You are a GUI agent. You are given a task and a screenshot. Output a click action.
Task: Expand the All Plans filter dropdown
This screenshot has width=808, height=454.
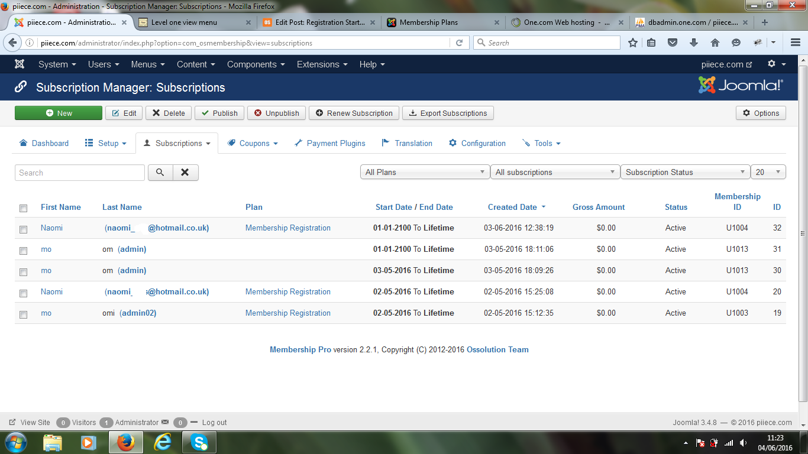tap(425, 172)
